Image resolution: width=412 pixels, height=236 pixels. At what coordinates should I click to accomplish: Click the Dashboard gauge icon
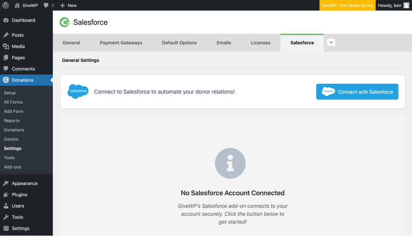click(x=6, y=20)
